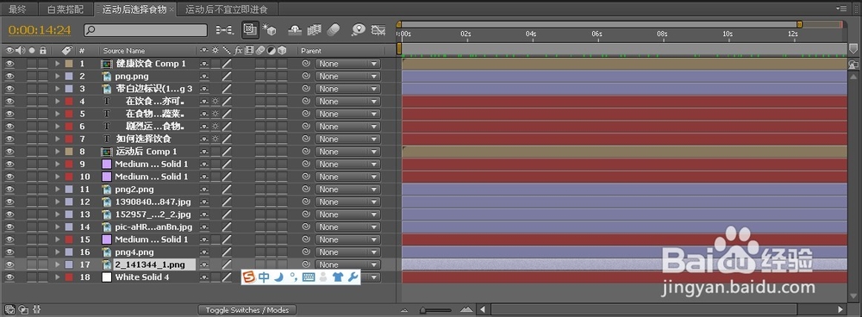The image size is (862, 317).
Task: Enable Draft 3D mode
Action: click(x=269, y=29)
